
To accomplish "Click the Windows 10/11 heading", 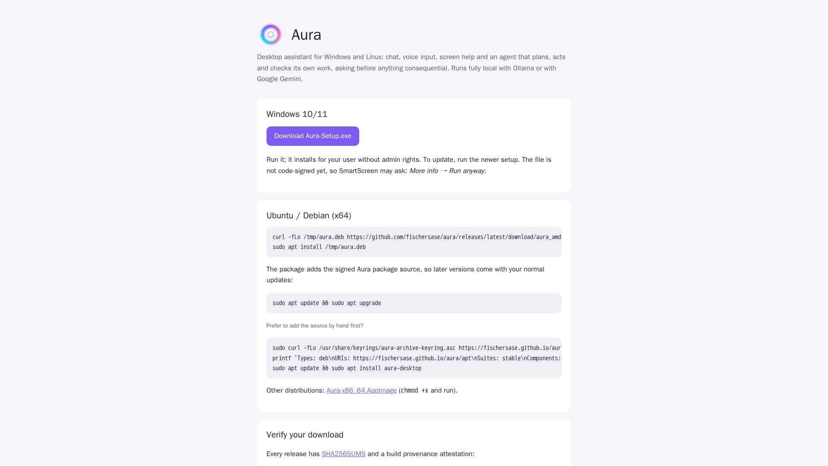I will tap(297, 114).
